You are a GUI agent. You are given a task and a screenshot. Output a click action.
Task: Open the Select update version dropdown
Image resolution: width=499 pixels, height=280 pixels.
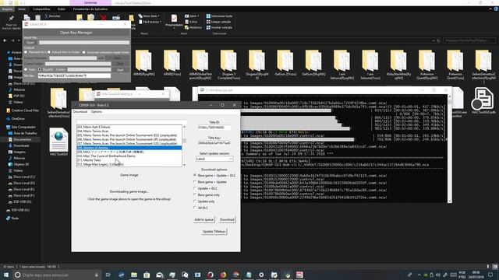214,159
